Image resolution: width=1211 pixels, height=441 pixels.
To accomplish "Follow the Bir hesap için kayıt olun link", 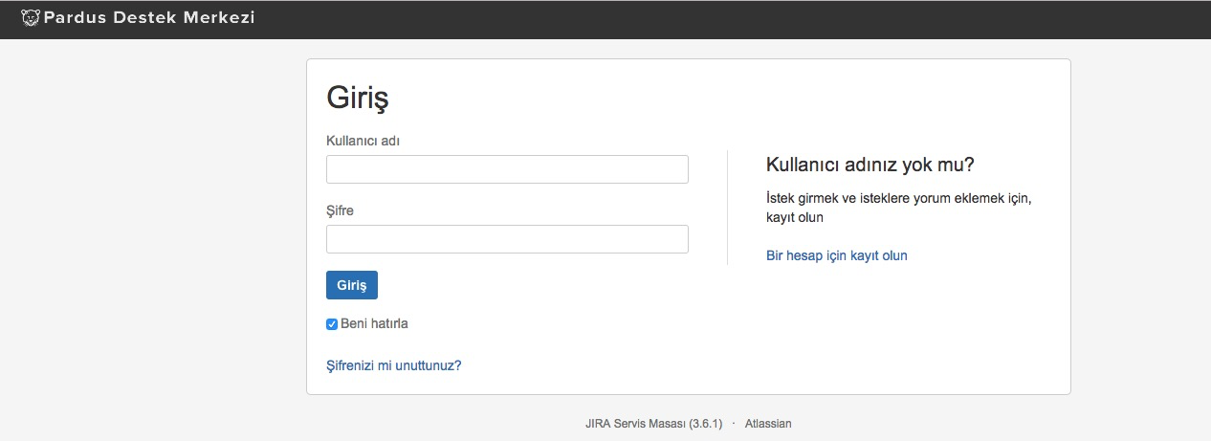I will [x=836, y=255].
